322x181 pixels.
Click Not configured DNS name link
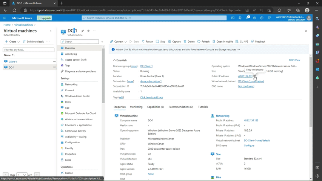246,86
